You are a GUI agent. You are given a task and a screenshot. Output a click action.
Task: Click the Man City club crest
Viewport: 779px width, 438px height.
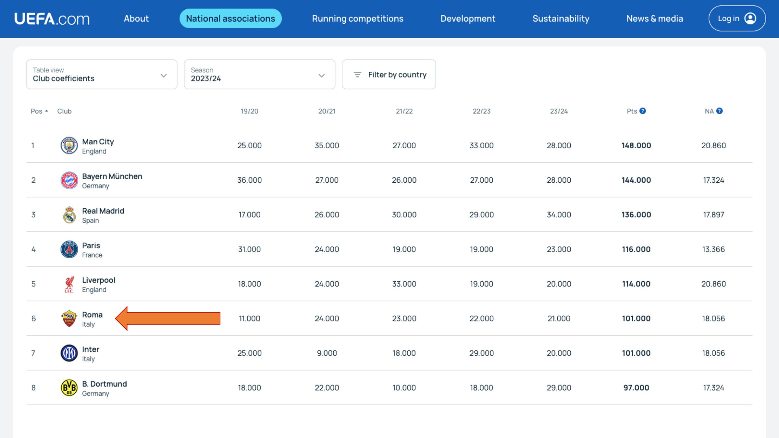point(69,145)
